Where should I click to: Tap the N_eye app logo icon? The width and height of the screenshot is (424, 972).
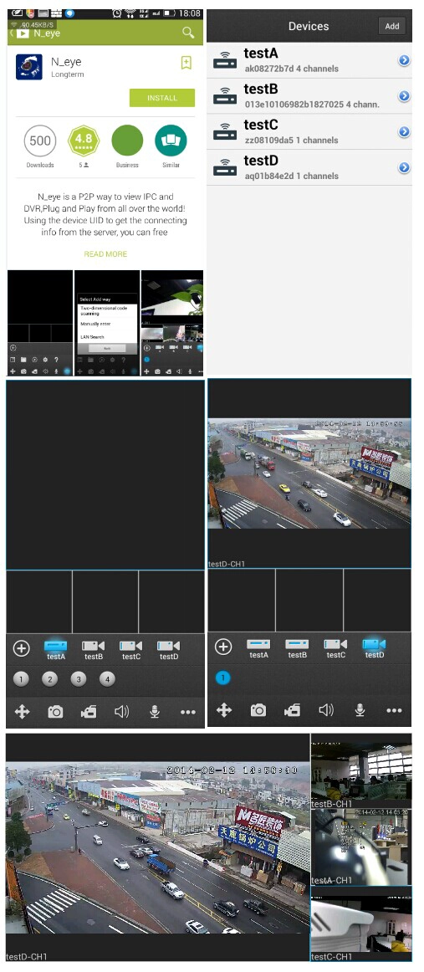(29, 67)
